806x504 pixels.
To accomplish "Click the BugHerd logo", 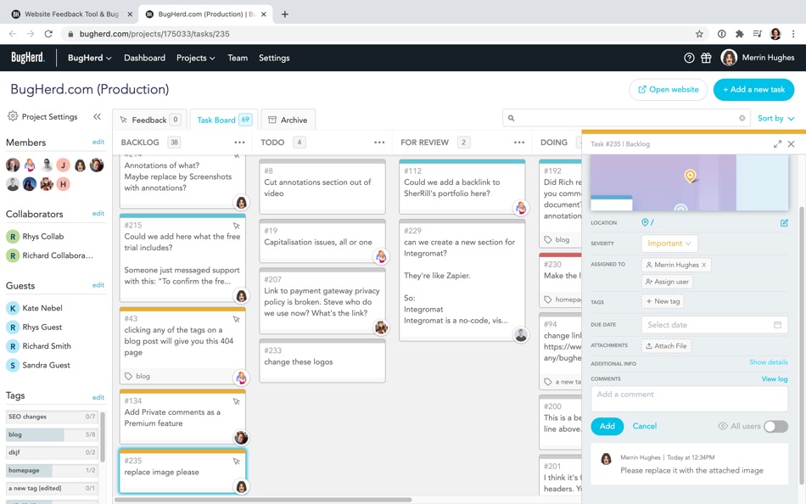I will tap(28, 58).
